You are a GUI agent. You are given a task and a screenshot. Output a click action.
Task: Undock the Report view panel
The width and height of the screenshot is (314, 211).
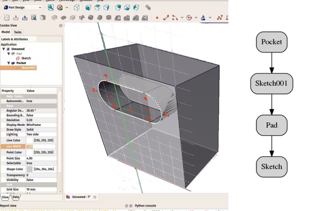coord(126,206)
